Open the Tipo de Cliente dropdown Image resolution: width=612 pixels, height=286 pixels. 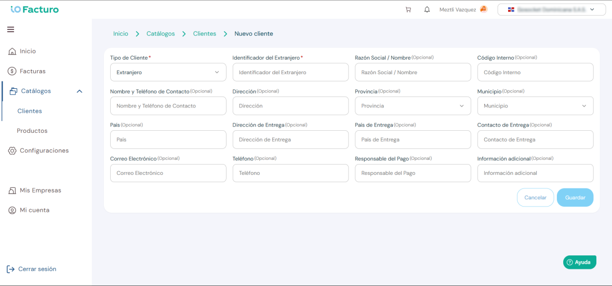[x=168, y=72]
